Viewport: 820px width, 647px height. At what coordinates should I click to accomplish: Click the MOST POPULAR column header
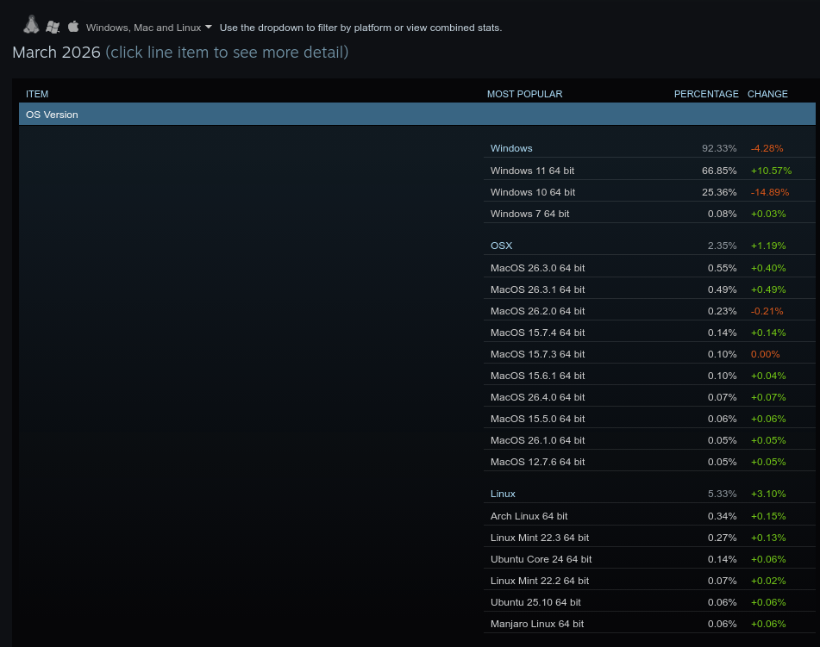tap(524, 94)
